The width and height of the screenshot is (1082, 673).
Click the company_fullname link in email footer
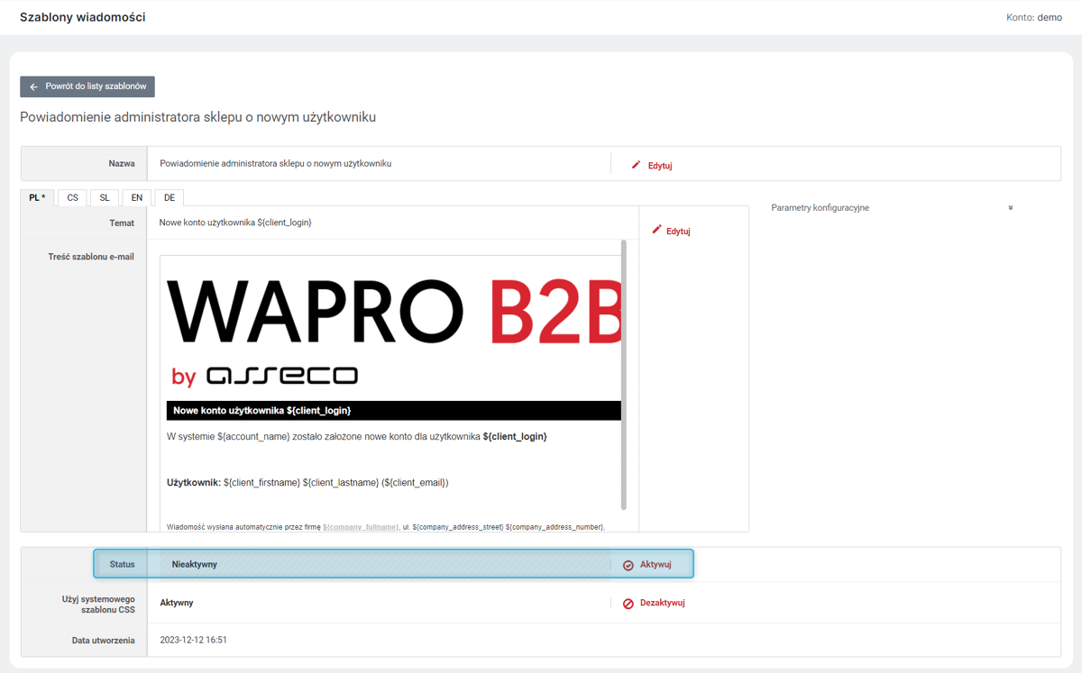point(361,527)
